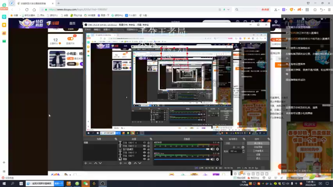
Task: Expand the address bar dropdown chevron
Action: (x=228, y=10)
